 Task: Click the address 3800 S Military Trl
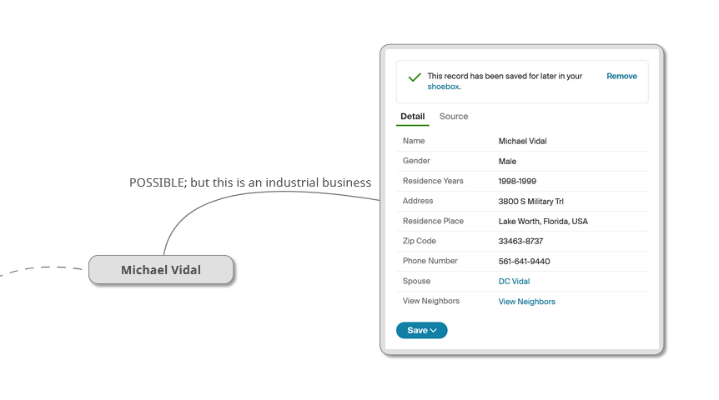(x=530, y=202)
